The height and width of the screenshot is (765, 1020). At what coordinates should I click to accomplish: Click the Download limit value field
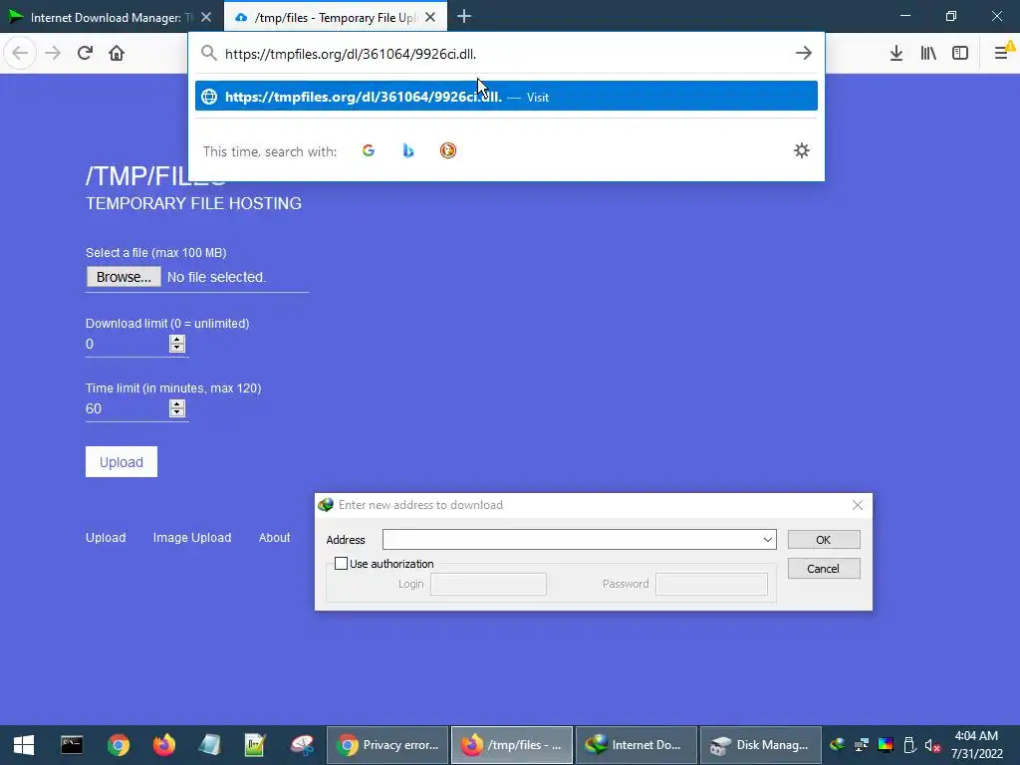click(127, 344)
